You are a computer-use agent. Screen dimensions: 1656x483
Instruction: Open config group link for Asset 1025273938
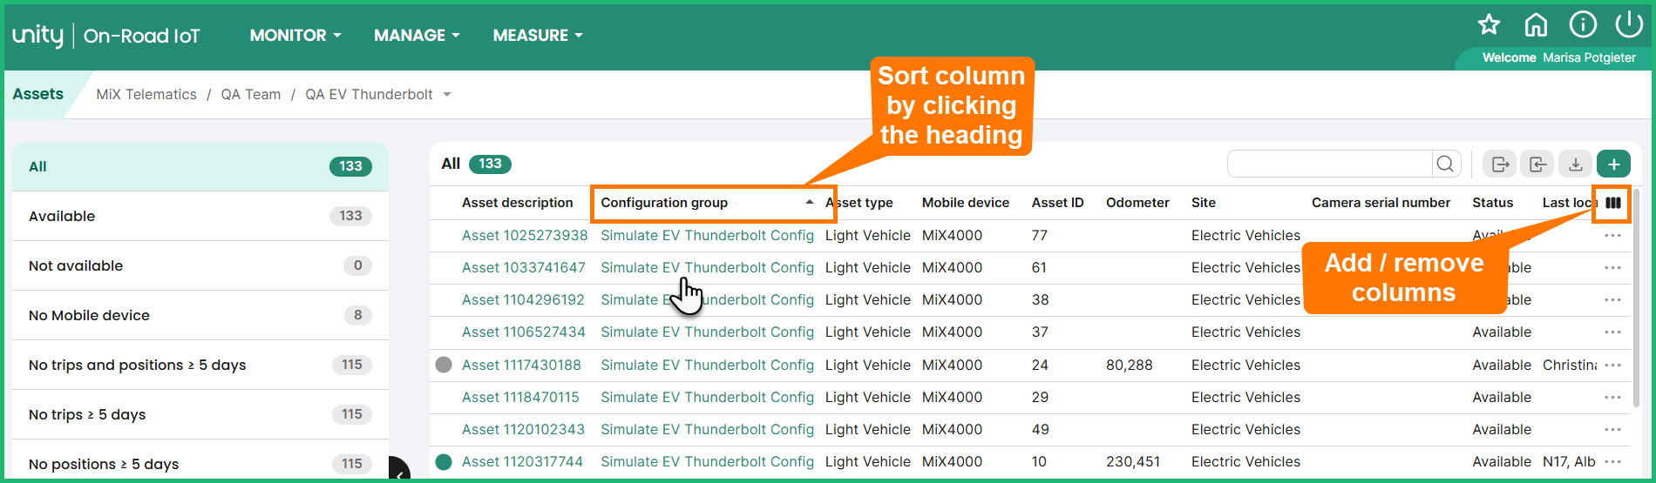[x=707, y=236]
